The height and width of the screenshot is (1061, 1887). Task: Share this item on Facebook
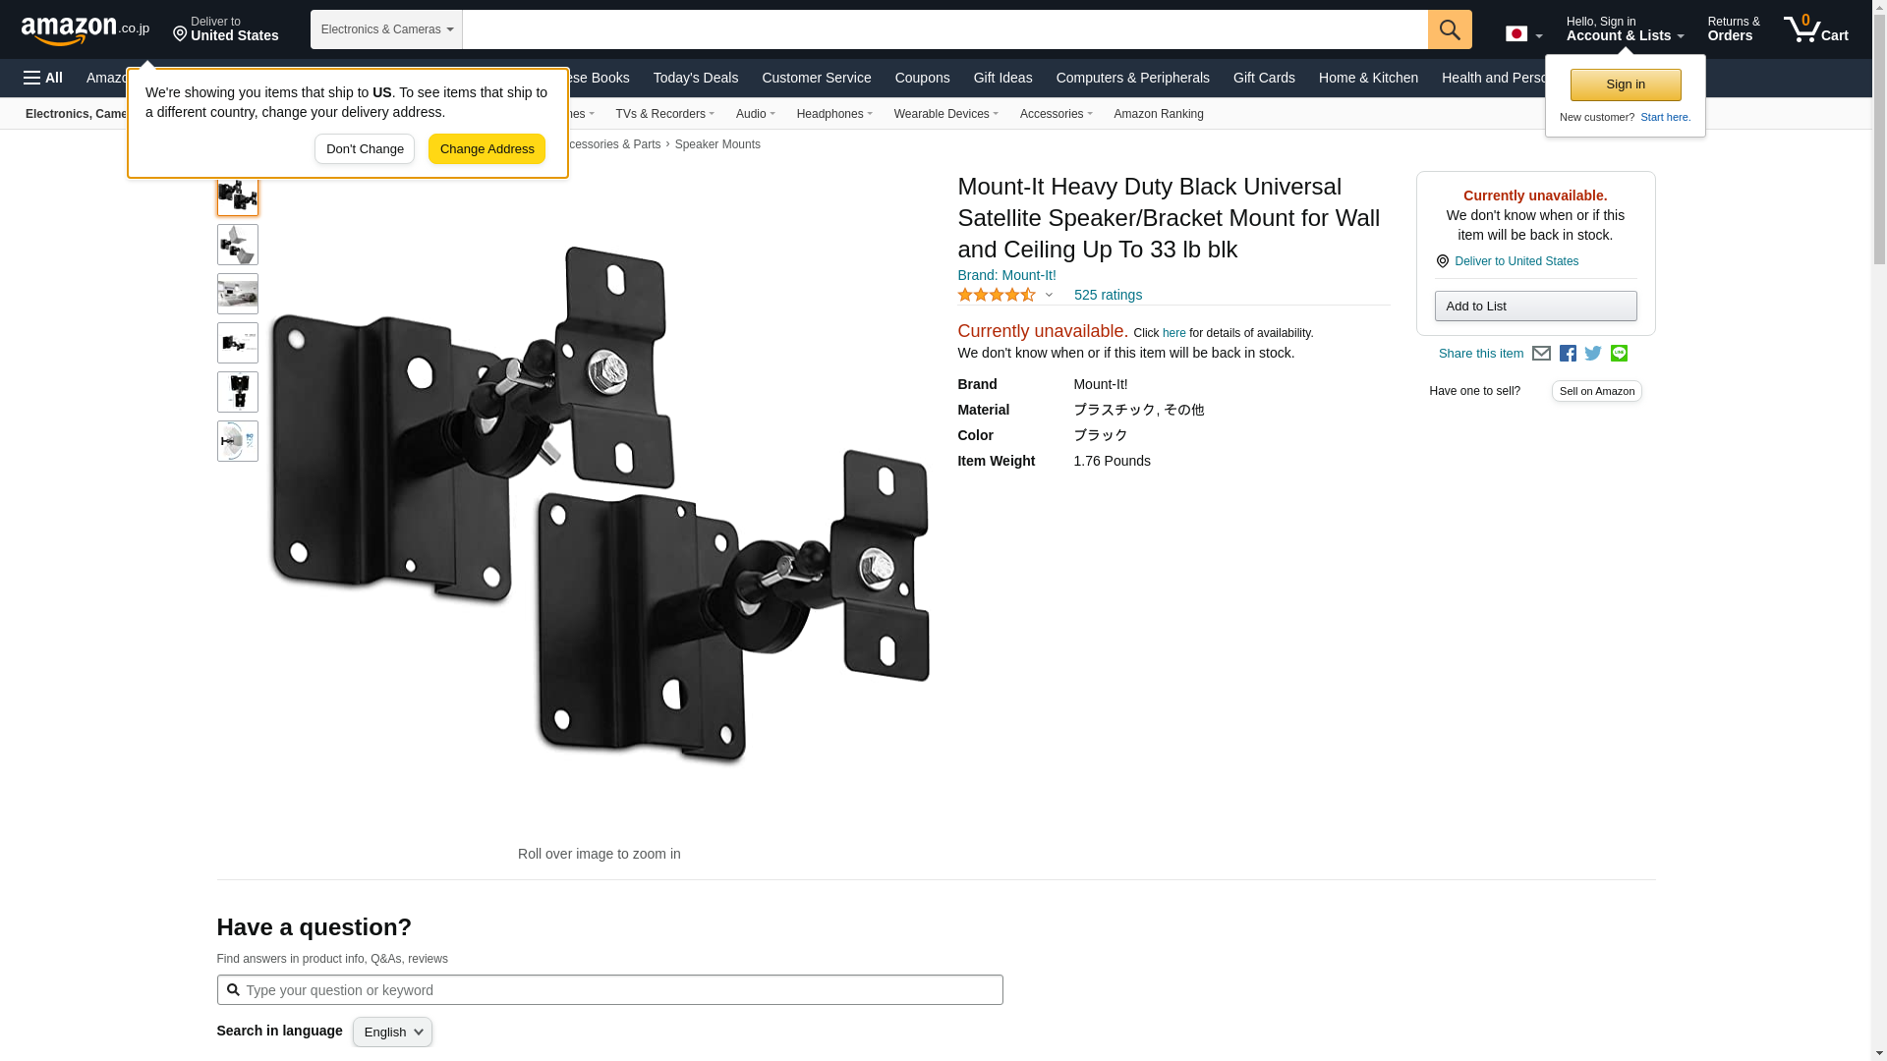(x=1568, y=354)
